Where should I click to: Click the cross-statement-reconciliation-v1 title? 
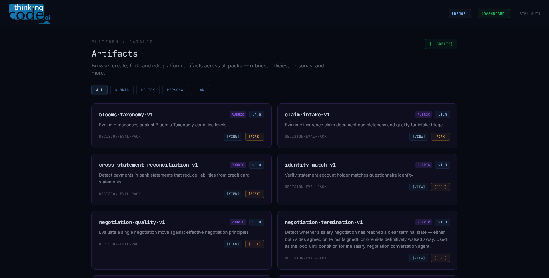148,165
